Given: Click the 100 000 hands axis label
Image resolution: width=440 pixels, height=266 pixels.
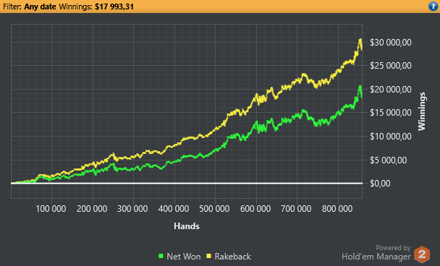Looking at the screenshot, I should [x=51, y=209].
